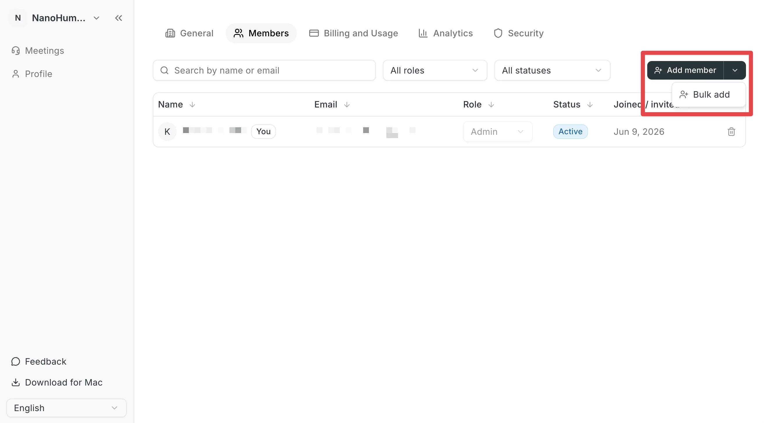Sort the table by Name
Image resolution: width=764 pixels, height=423 pixels.
(192, 105)
